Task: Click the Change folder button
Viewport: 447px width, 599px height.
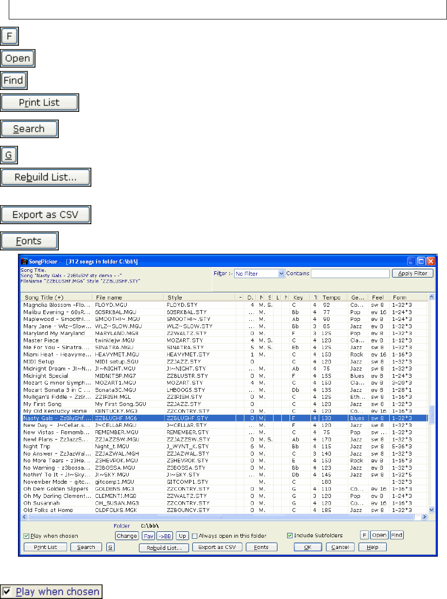Action: [x=127, y=536]
